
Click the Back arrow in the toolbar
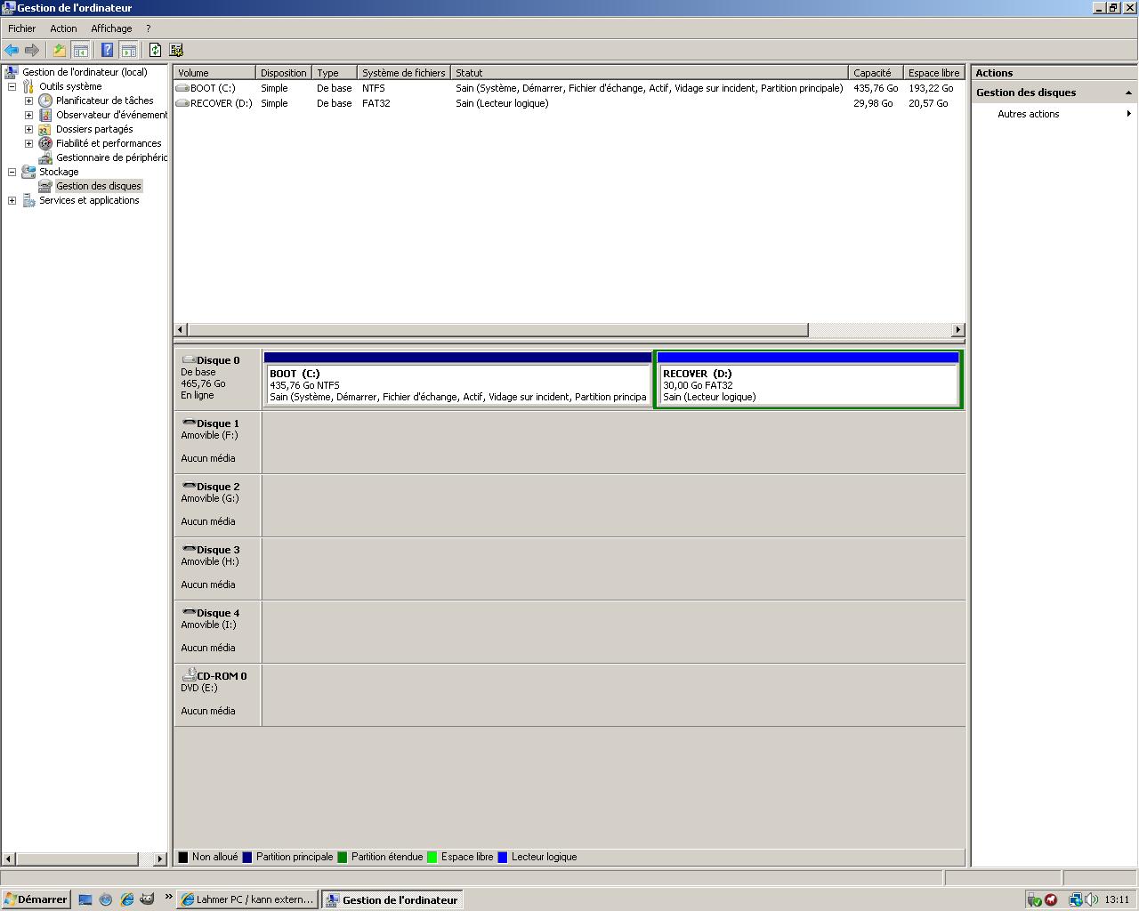point(12,50)
